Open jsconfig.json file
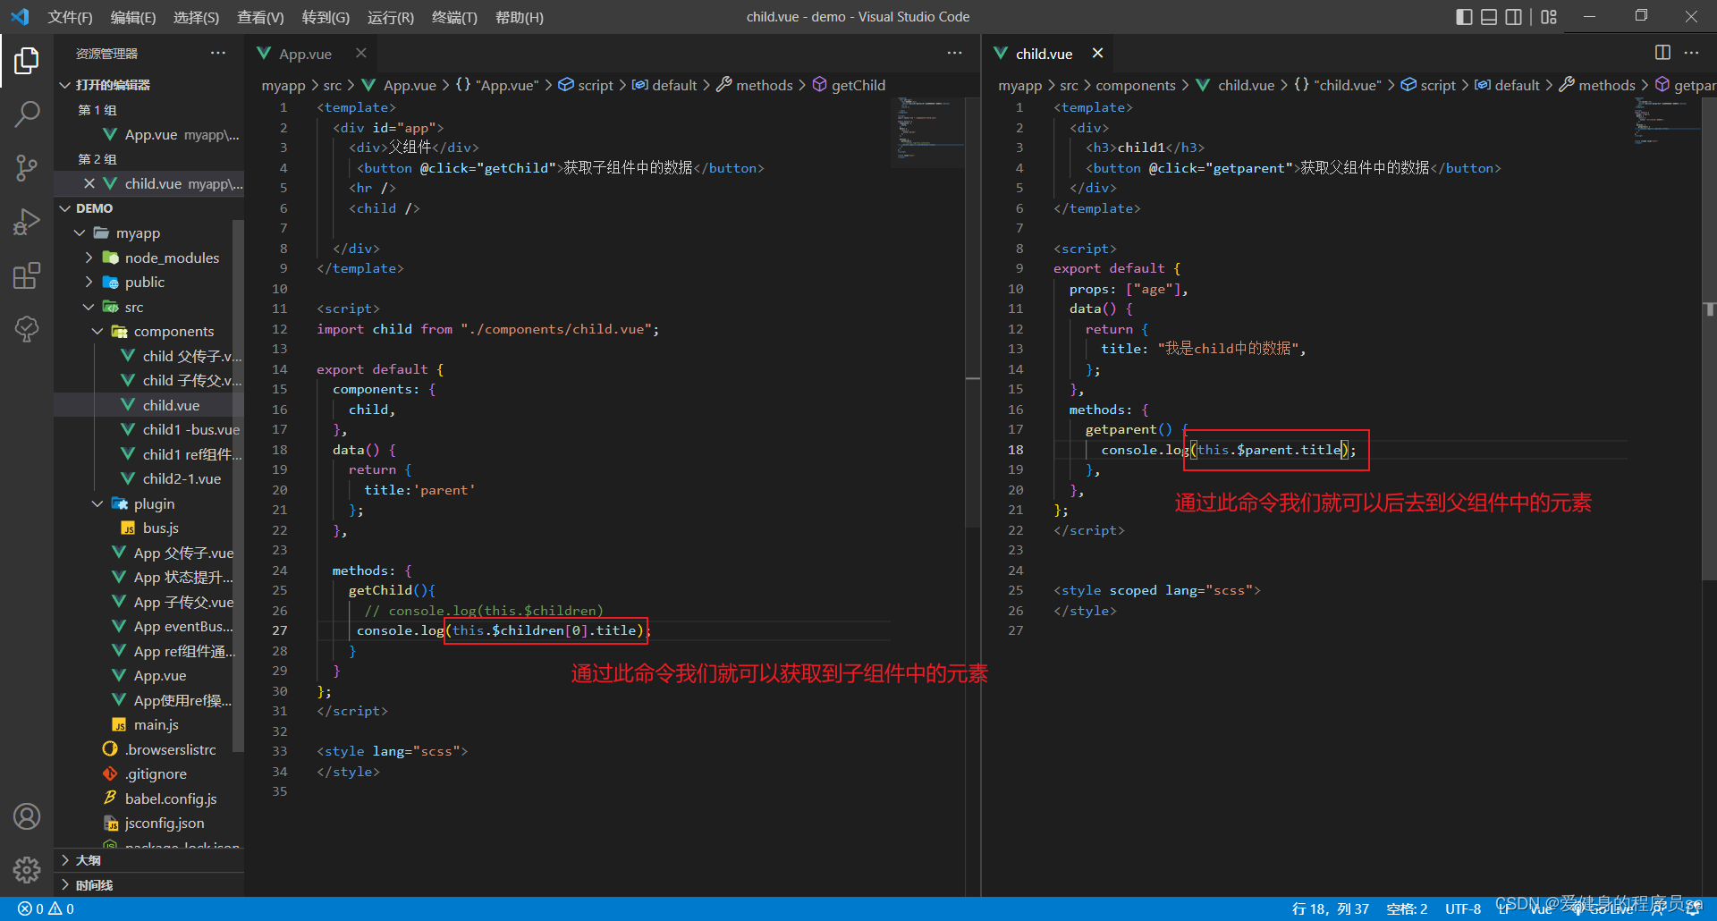1717x921 pixels. point(164,824)
